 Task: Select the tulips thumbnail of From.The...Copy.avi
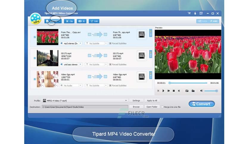pos(47,37)
